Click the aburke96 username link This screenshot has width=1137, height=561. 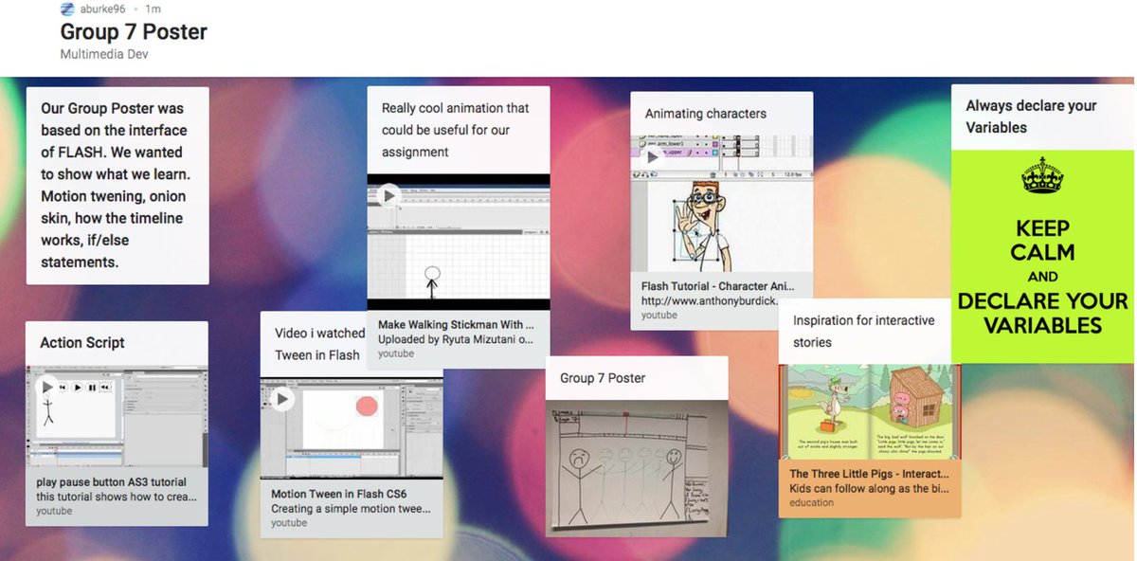pos(103,9)
